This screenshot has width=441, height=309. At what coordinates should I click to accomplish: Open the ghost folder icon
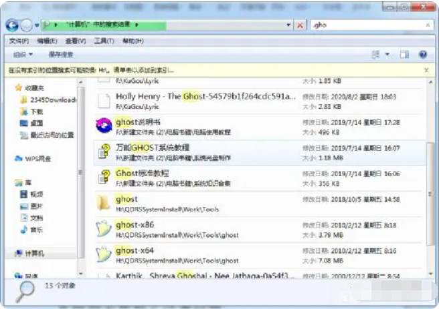[x=104, y=203]
